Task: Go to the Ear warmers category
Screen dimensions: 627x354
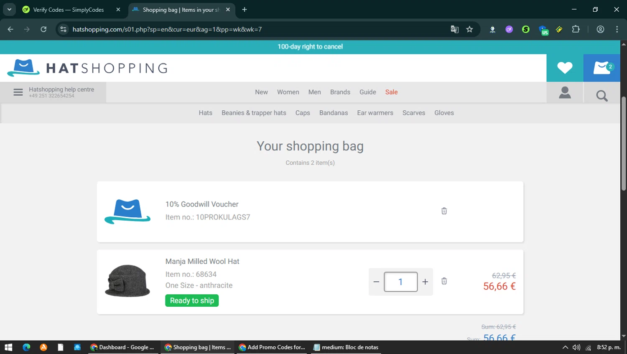Action: click(x=375, y=113)
